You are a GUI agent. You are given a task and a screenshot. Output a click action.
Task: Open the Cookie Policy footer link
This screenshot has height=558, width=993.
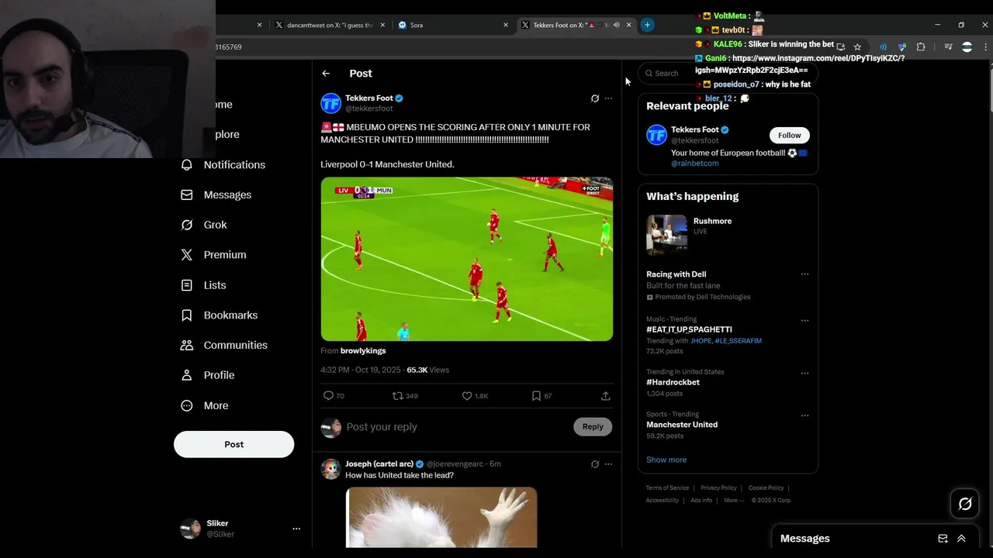pyautogui.click(x=766, y=488)
